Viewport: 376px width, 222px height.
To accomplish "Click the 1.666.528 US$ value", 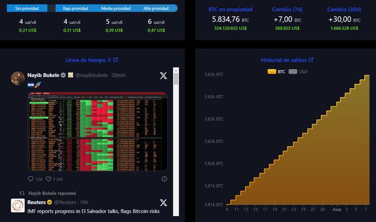I will pyautogui.click(x=344, y=28).
